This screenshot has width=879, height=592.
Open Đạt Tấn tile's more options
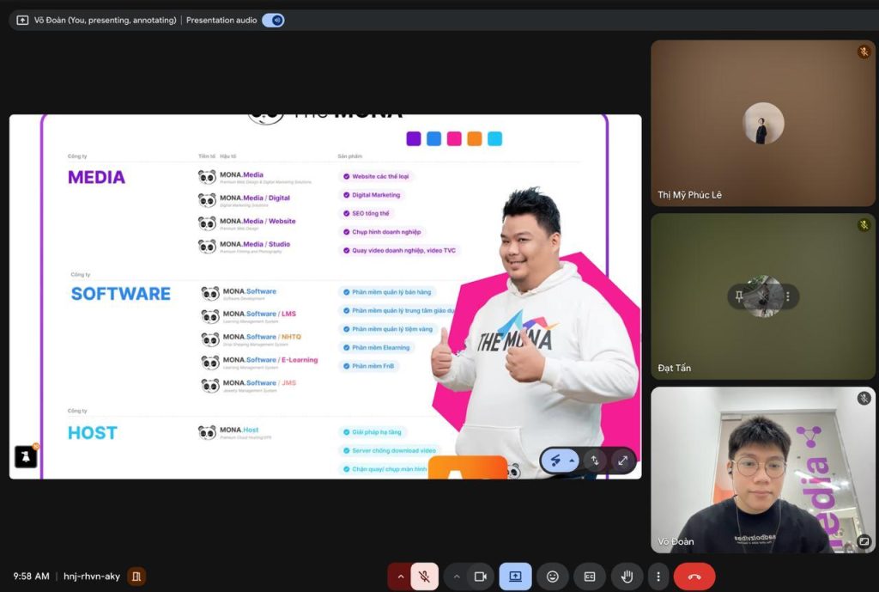(x=788, y=296)
